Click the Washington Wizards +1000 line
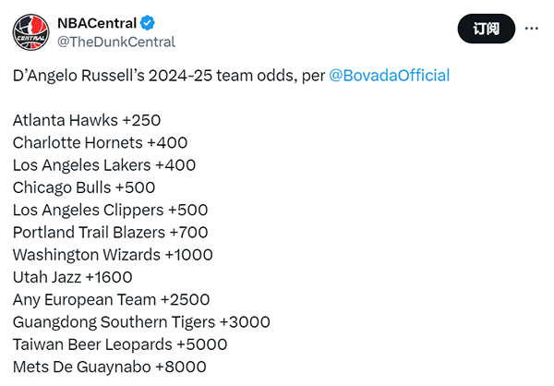Screen dimensions: 554x386 (113, 255)
